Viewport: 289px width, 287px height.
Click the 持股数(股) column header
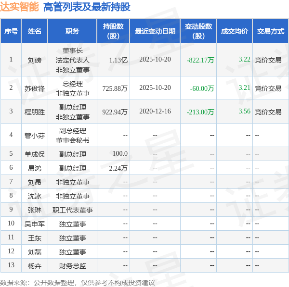coord(113,31)
